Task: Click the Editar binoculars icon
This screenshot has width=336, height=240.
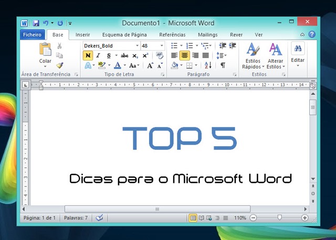Action: click(298, 48)
